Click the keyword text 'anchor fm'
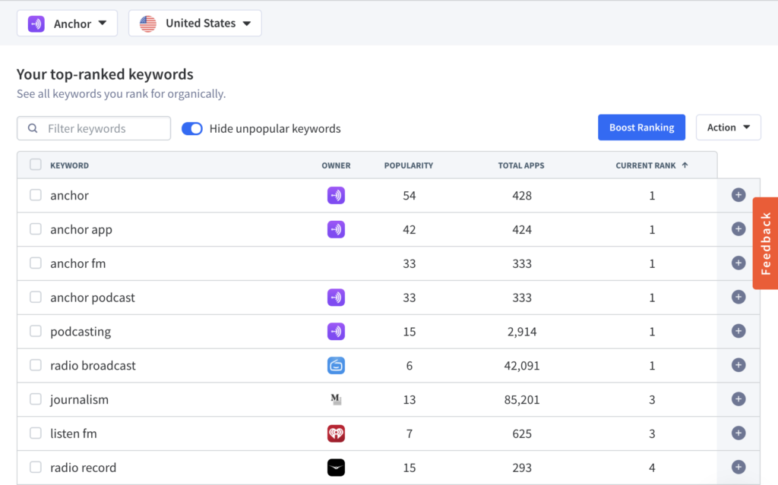 [78, 263]
